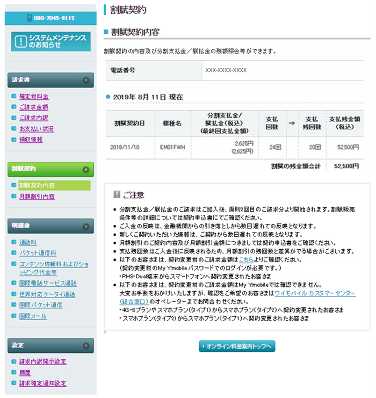Open the ご請求金額 link

tap(34, 107)
